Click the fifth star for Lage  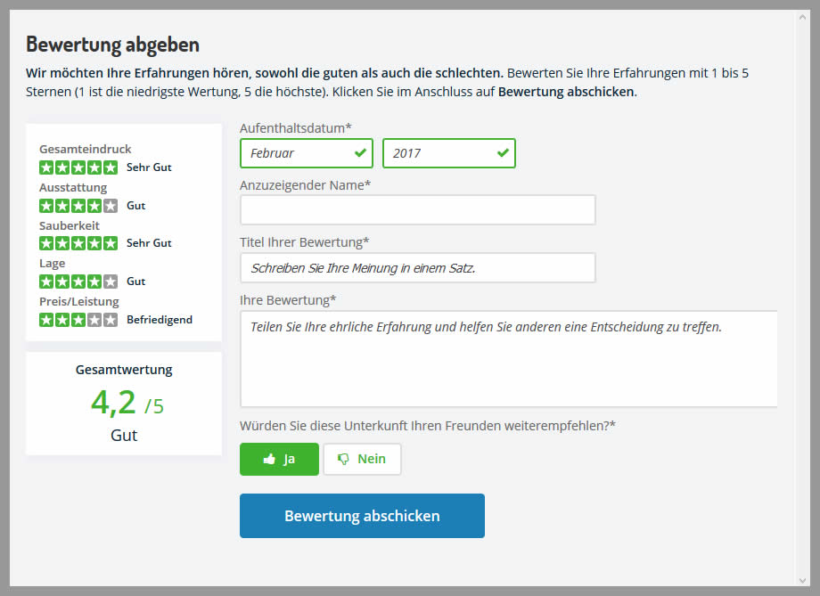point(111,282)
